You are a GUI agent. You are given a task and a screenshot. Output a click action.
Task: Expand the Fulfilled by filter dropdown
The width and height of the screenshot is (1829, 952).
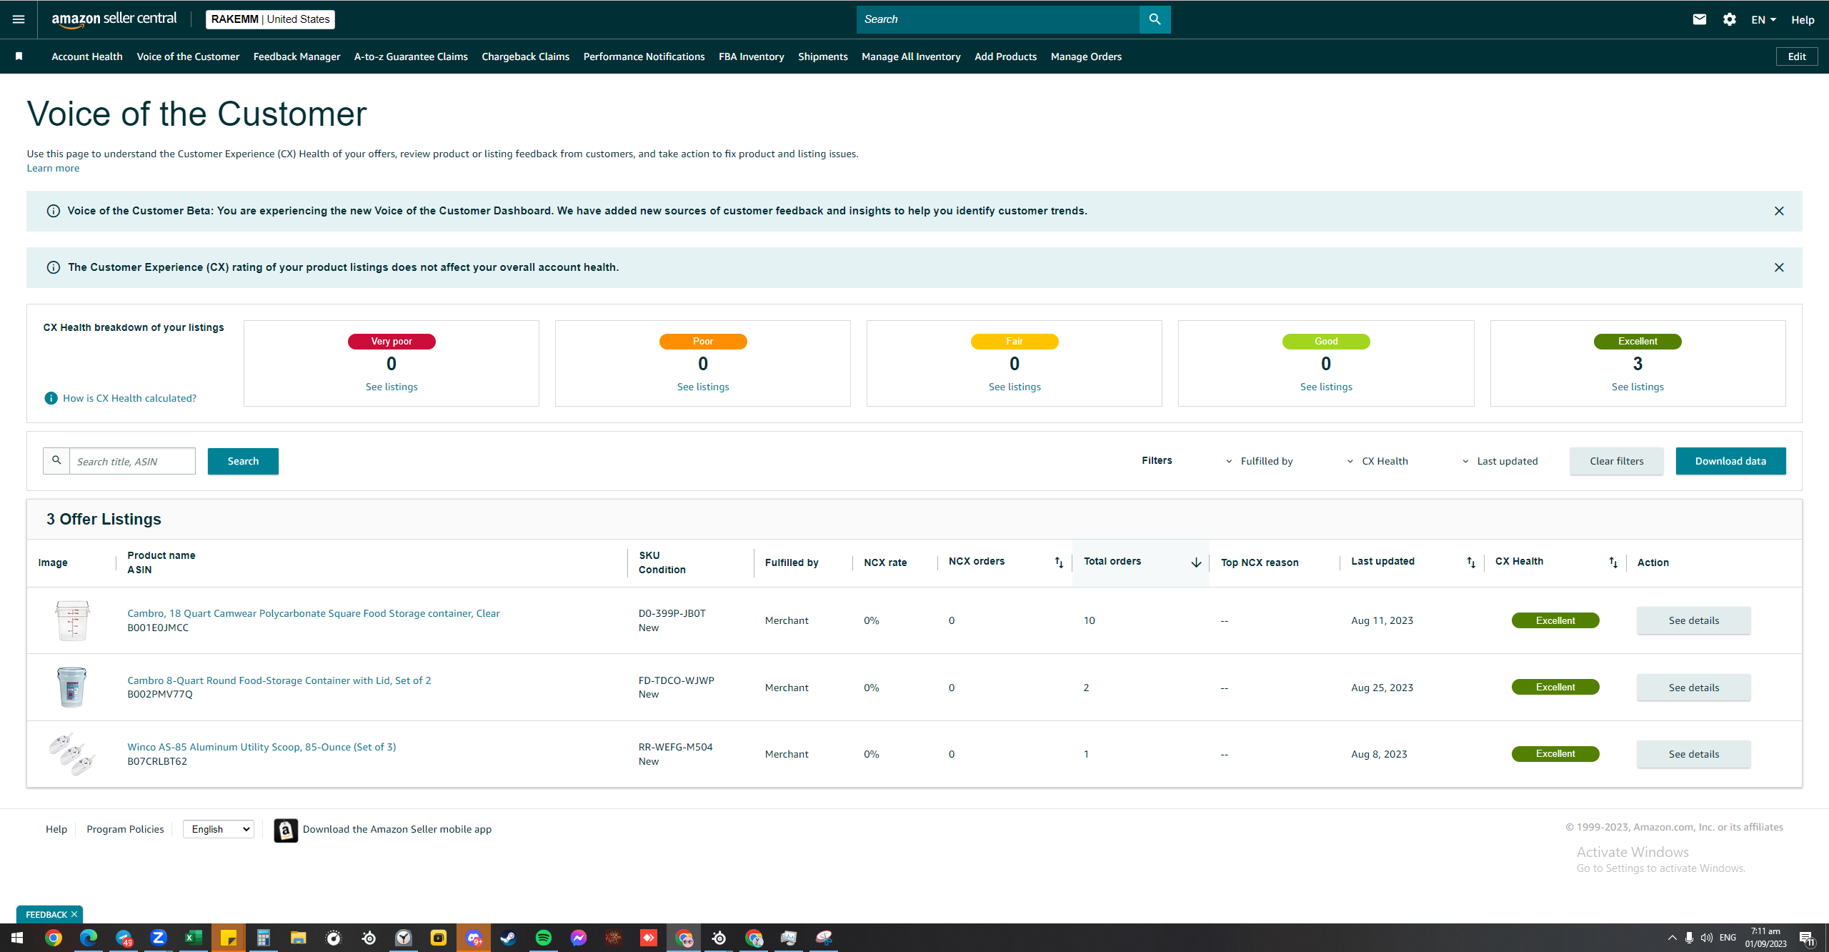tap(1260, 461)
